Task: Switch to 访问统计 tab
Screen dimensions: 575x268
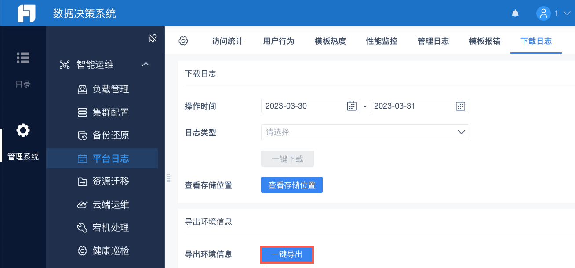Action: pyautogui.click(x=227, y=41)
